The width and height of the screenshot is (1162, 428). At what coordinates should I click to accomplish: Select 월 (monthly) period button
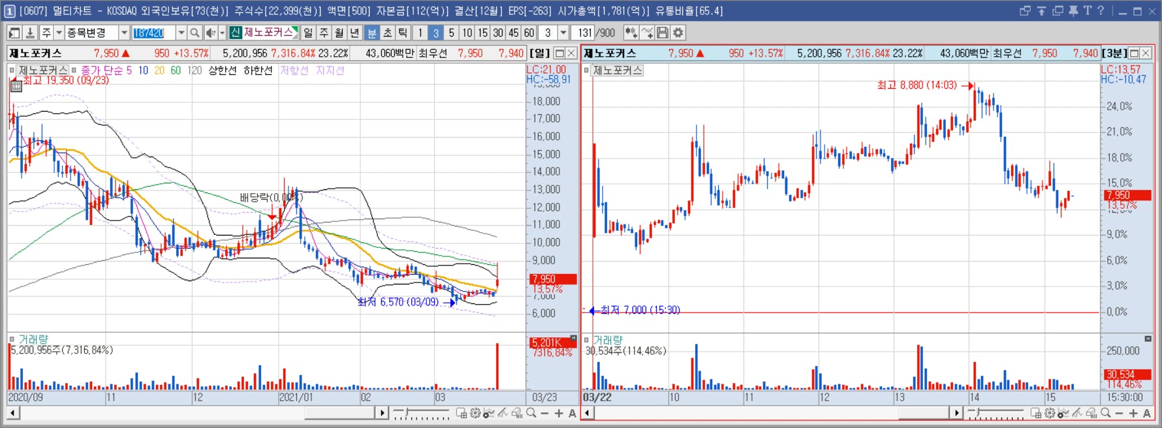coord(339,33)
